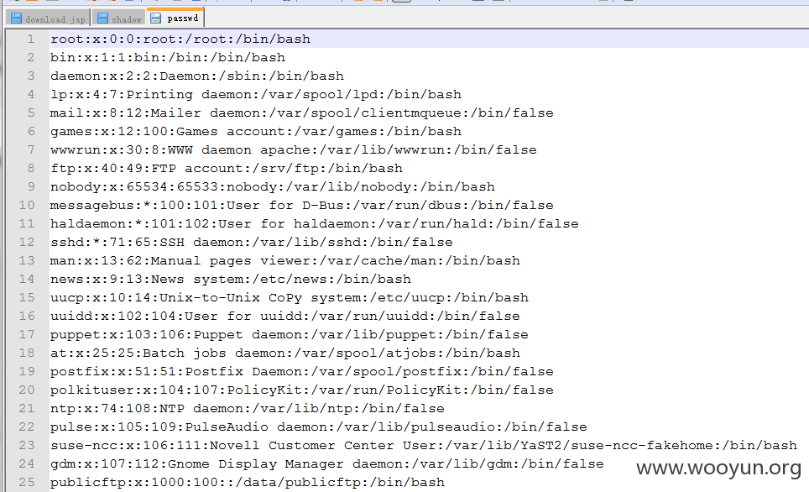The width and height of the screenshot is (809, 492).
Task: Click line number 23 in the margin
Action: (x=27, y=446)
